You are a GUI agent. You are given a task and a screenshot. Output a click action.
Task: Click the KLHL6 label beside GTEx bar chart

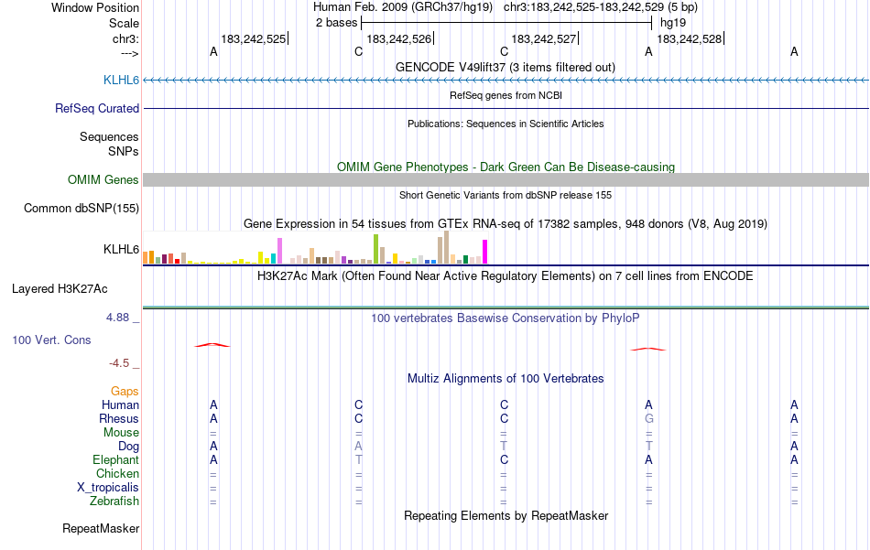pos(121,249)
